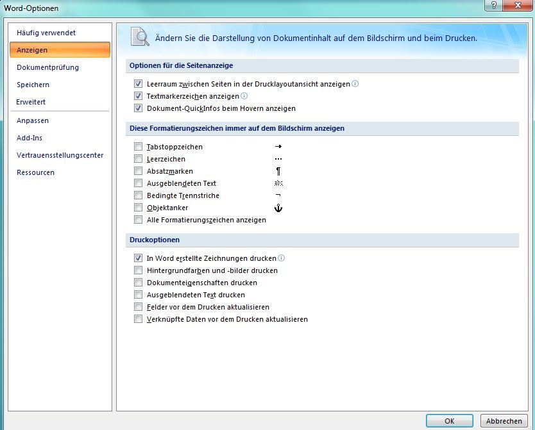Click info icon after In Word erstellte Zeichnungen

click(x=281, y=258)
